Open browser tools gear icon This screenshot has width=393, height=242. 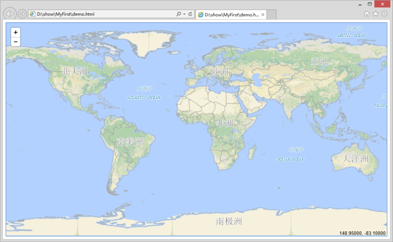coord(384,13)
